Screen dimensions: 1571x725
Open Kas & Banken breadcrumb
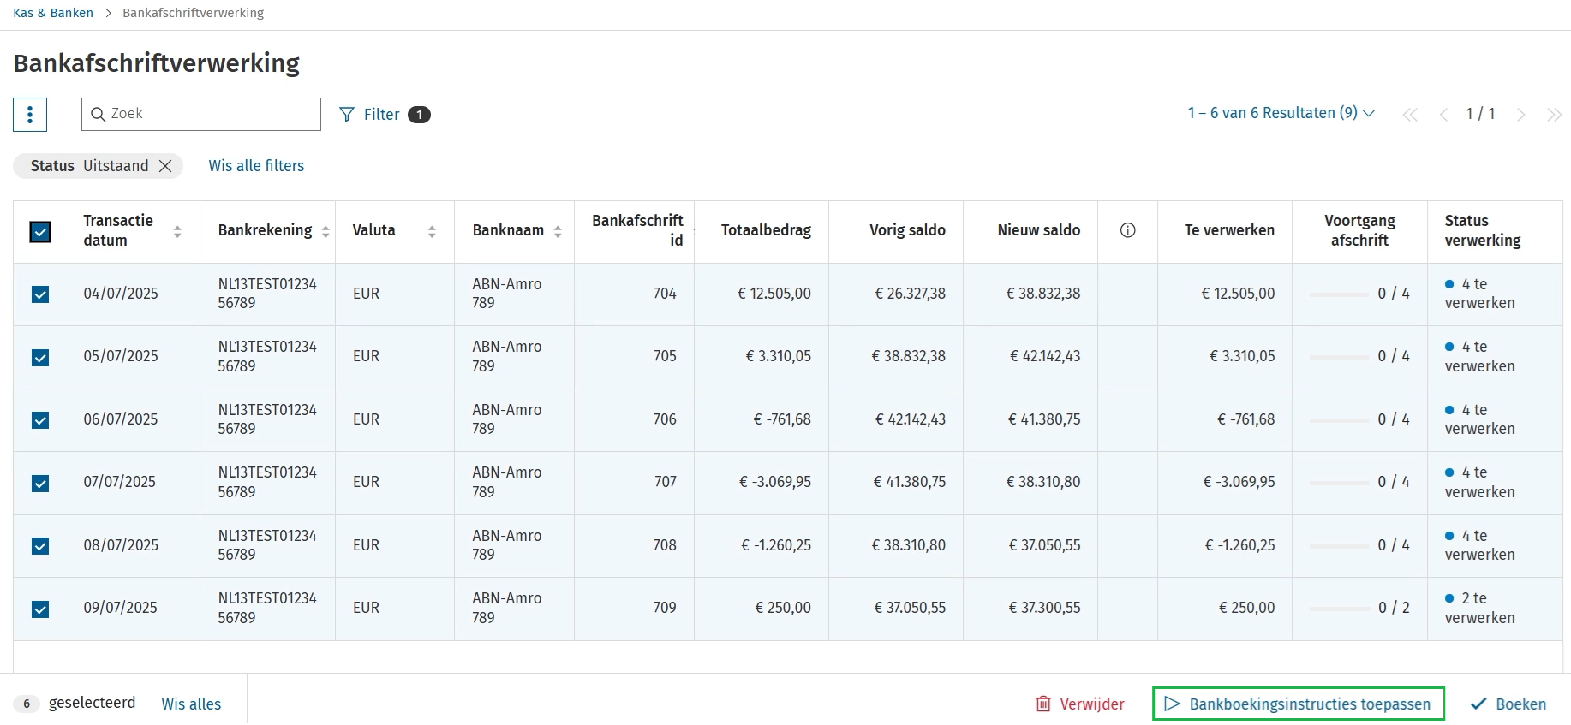[x=53, y=13]
